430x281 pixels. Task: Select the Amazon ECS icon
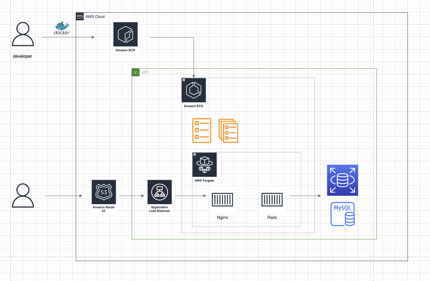click(194, 90)
